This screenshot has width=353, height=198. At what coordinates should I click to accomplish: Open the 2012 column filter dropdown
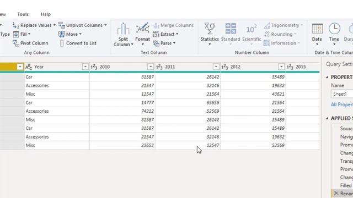[281, 67]
